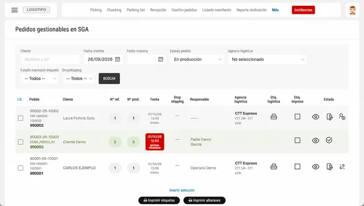Open Listado manifiesto section

click(x=217, y=10)
